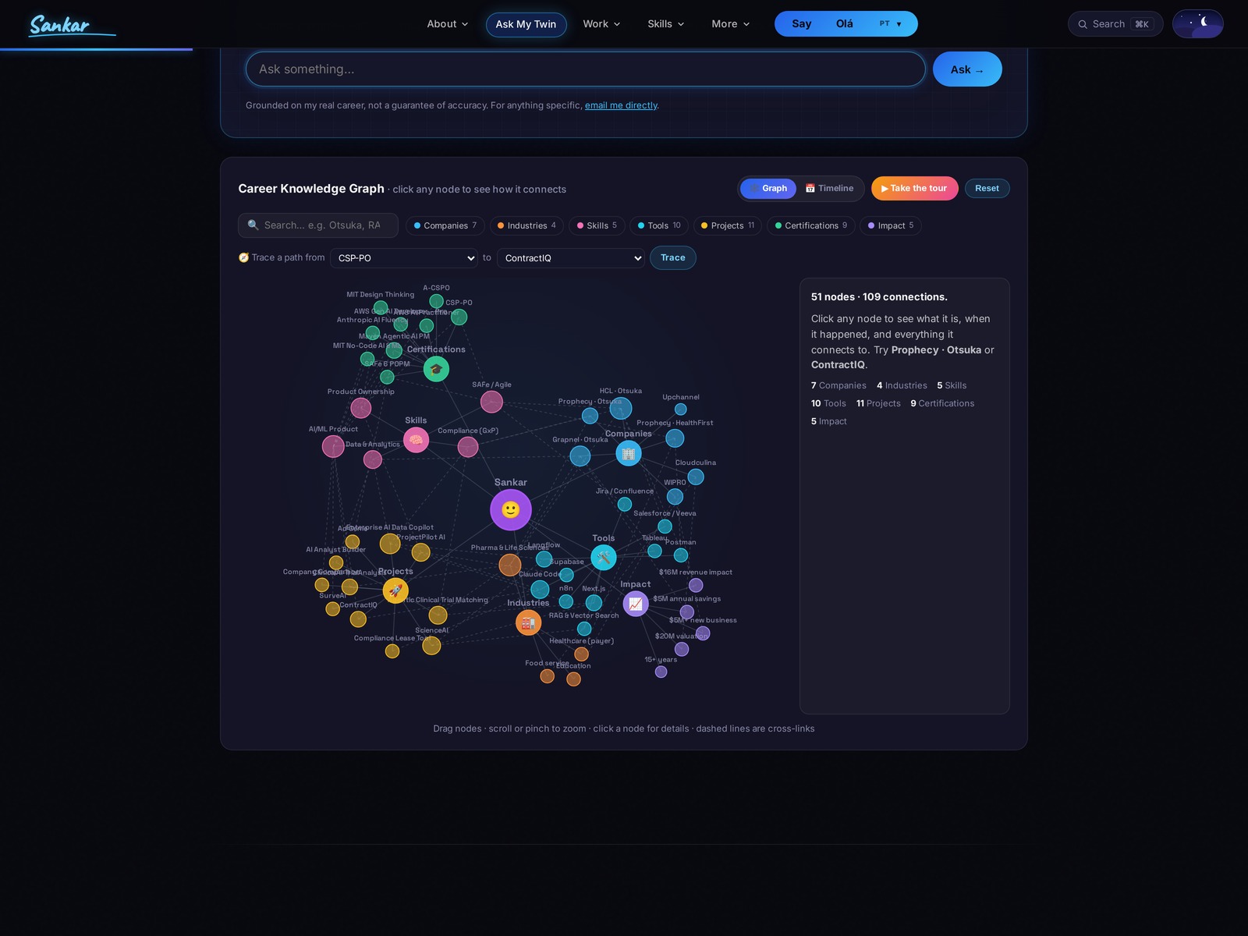
Task: Open the ContractIQ path-to dropdown
Action: pos(571,258)
